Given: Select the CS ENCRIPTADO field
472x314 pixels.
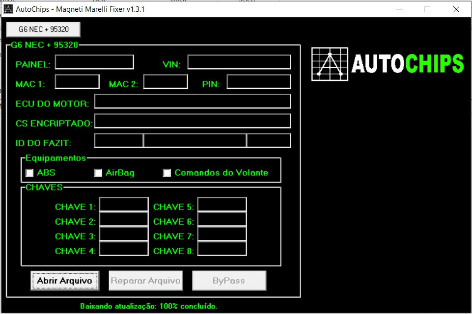Looking at the screenshot, I should point(193,121).
